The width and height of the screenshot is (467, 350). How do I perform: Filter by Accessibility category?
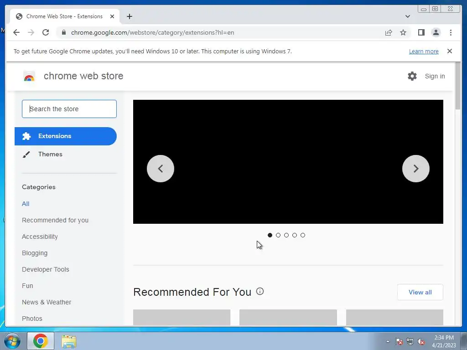coord(40,237)
